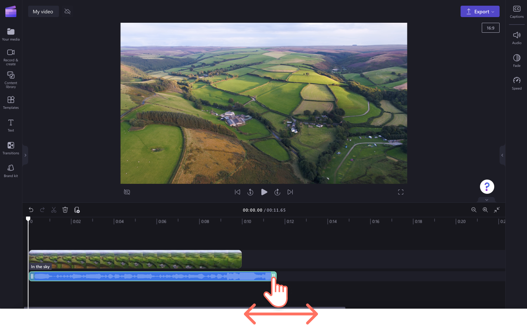Open Audio settings panel

[517, 38]
